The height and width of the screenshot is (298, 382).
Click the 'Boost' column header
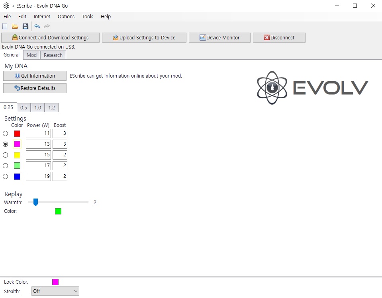tap(60, 125)
